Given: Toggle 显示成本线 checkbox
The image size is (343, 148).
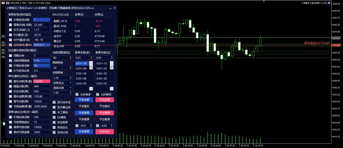Looking at the screenshot, I should point(54,102).
